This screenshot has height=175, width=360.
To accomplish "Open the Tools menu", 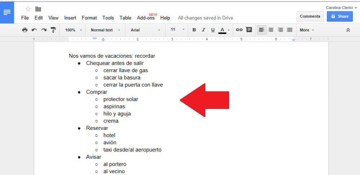I will pyautogui.click(x=108, y=18).
